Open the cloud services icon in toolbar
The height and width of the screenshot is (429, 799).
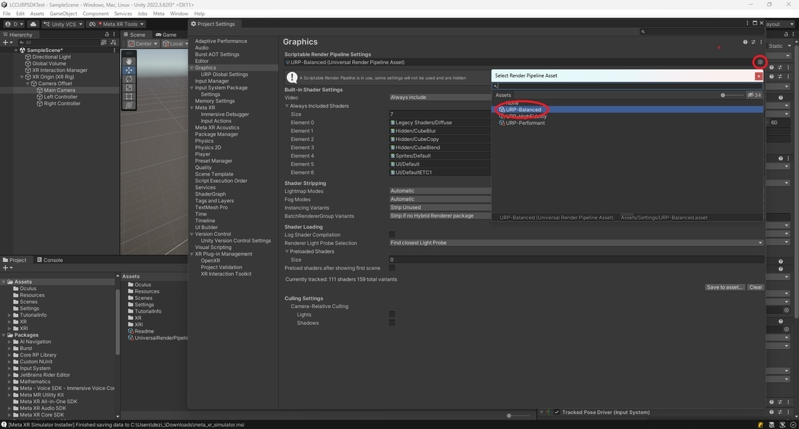[33, 24]
